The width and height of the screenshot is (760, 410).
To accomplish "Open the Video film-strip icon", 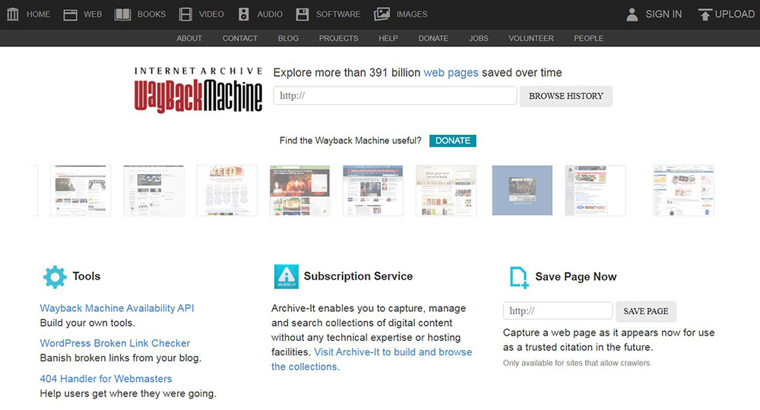I will [186, 14].
